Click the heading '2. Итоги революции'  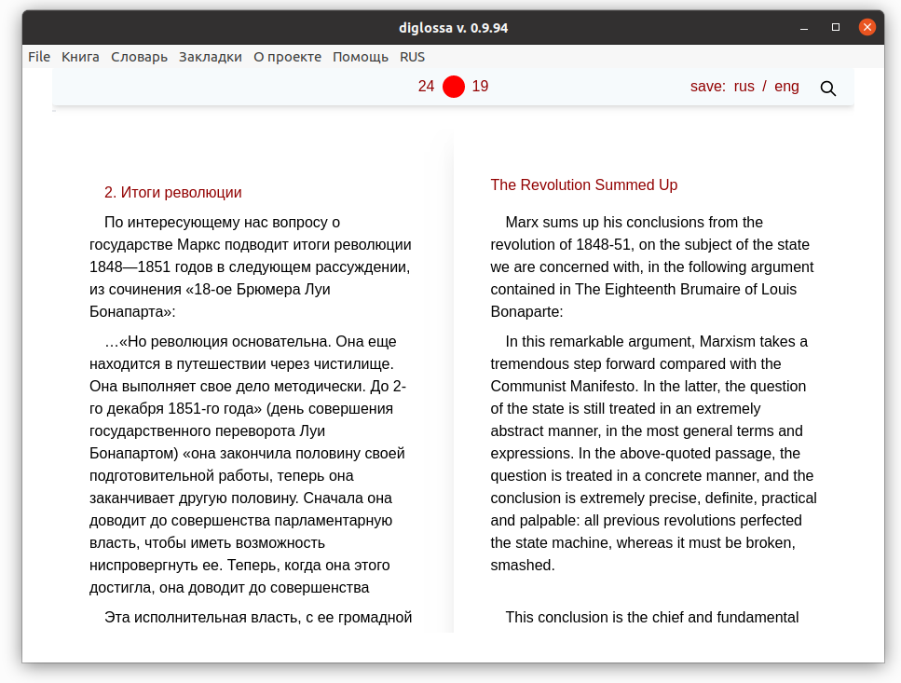coord(173,193)
